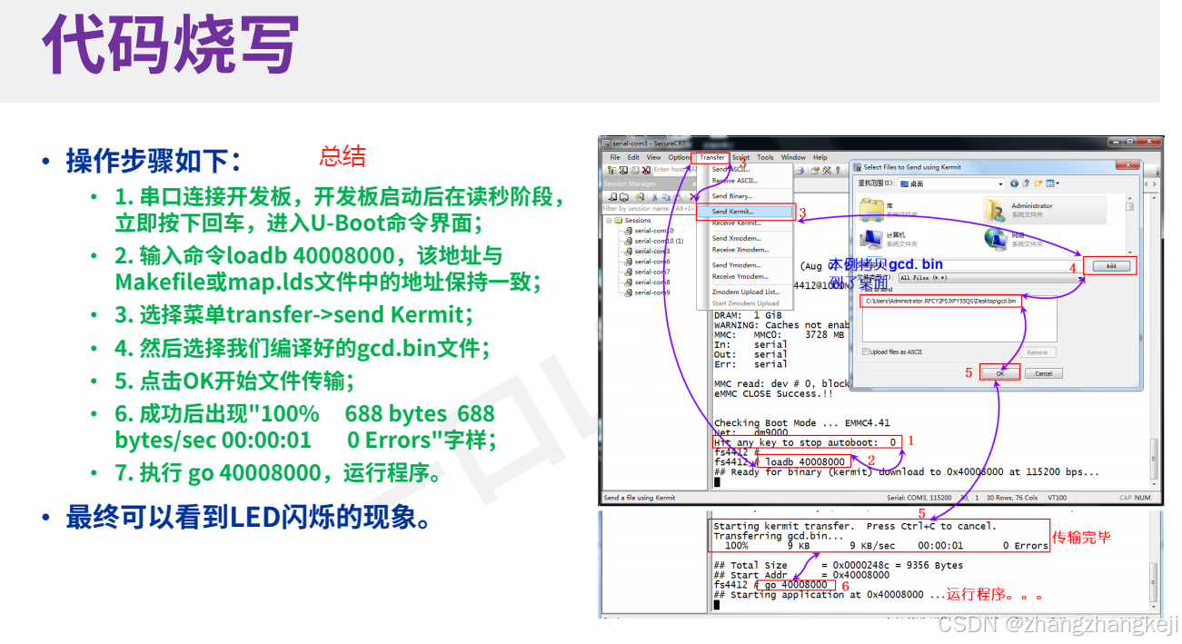The width and height of the screenshot is (1182, 644).
Task: Select the 计算机 computer icon
Action: coord(870,239)
